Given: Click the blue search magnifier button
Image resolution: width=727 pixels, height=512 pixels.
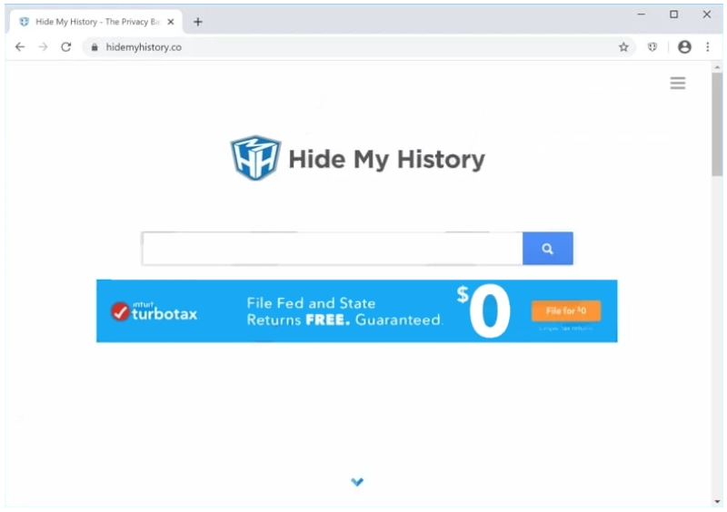Looking at the screenshot, I should pos(547,249).
